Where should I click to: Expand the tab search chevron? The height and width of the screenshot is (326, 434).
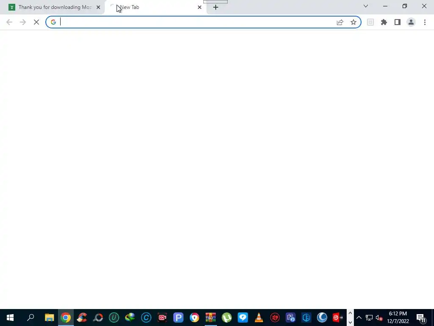coord(366,6)
